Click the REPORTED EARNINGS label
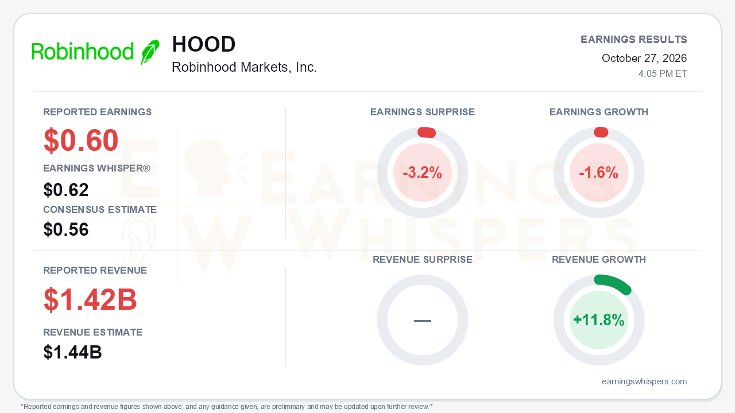Image resolution: width=735 pixels, height=413 pixels. [x=98, y=112]
